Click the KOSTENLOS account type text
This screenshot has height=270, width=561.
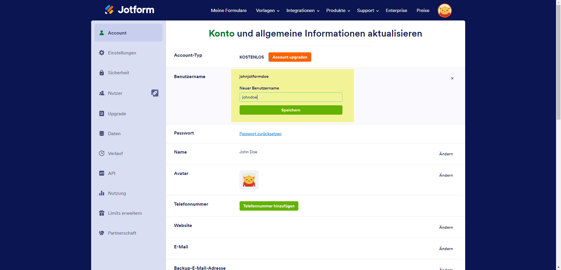252,57
